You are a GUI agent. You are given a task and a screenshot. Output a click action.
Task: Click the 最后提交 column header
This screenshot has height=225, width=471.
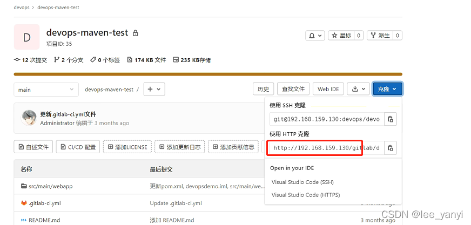pos(162,169)
